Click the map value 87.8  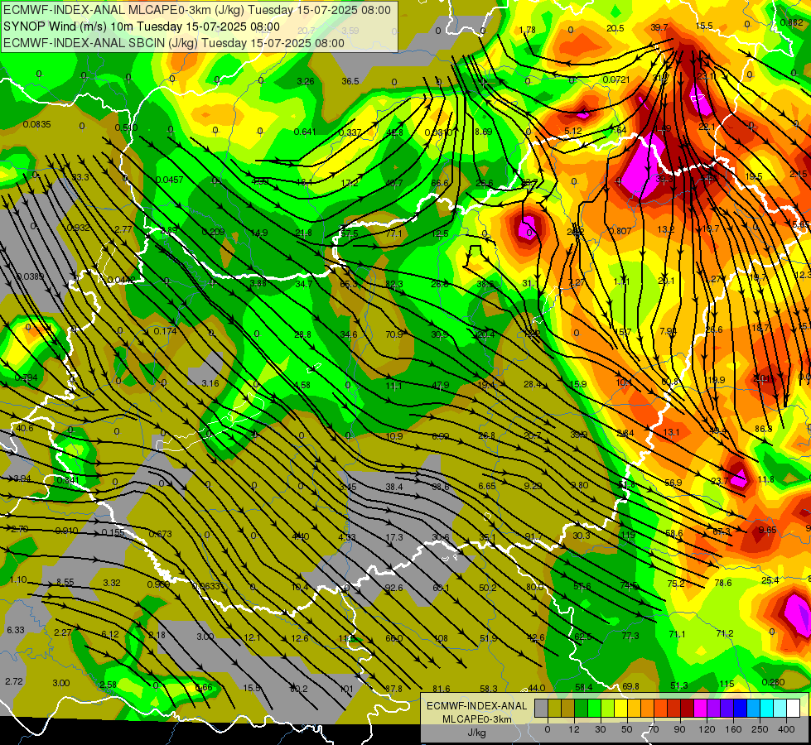coord(393,689)
